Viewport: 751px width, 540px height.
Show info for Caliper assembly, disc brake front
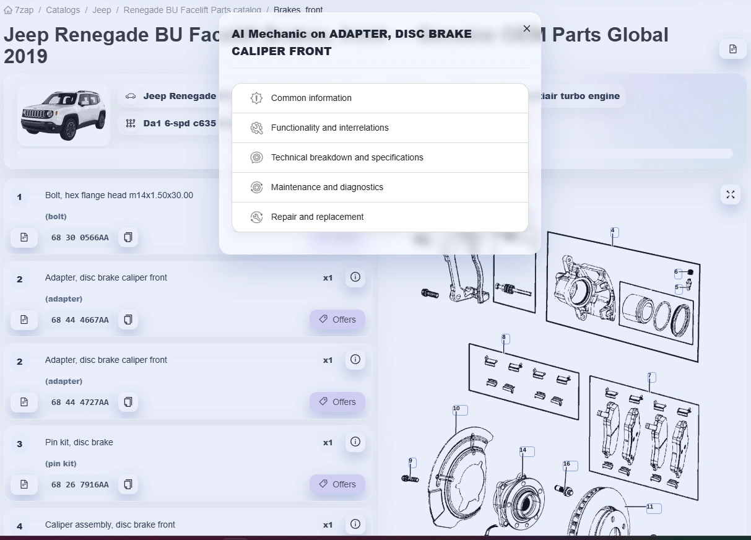(x=355, y=525)
